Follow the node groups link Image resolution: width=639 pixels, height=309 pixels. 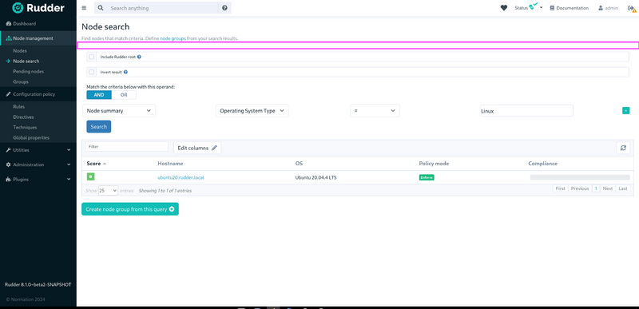tap(173, 38)
